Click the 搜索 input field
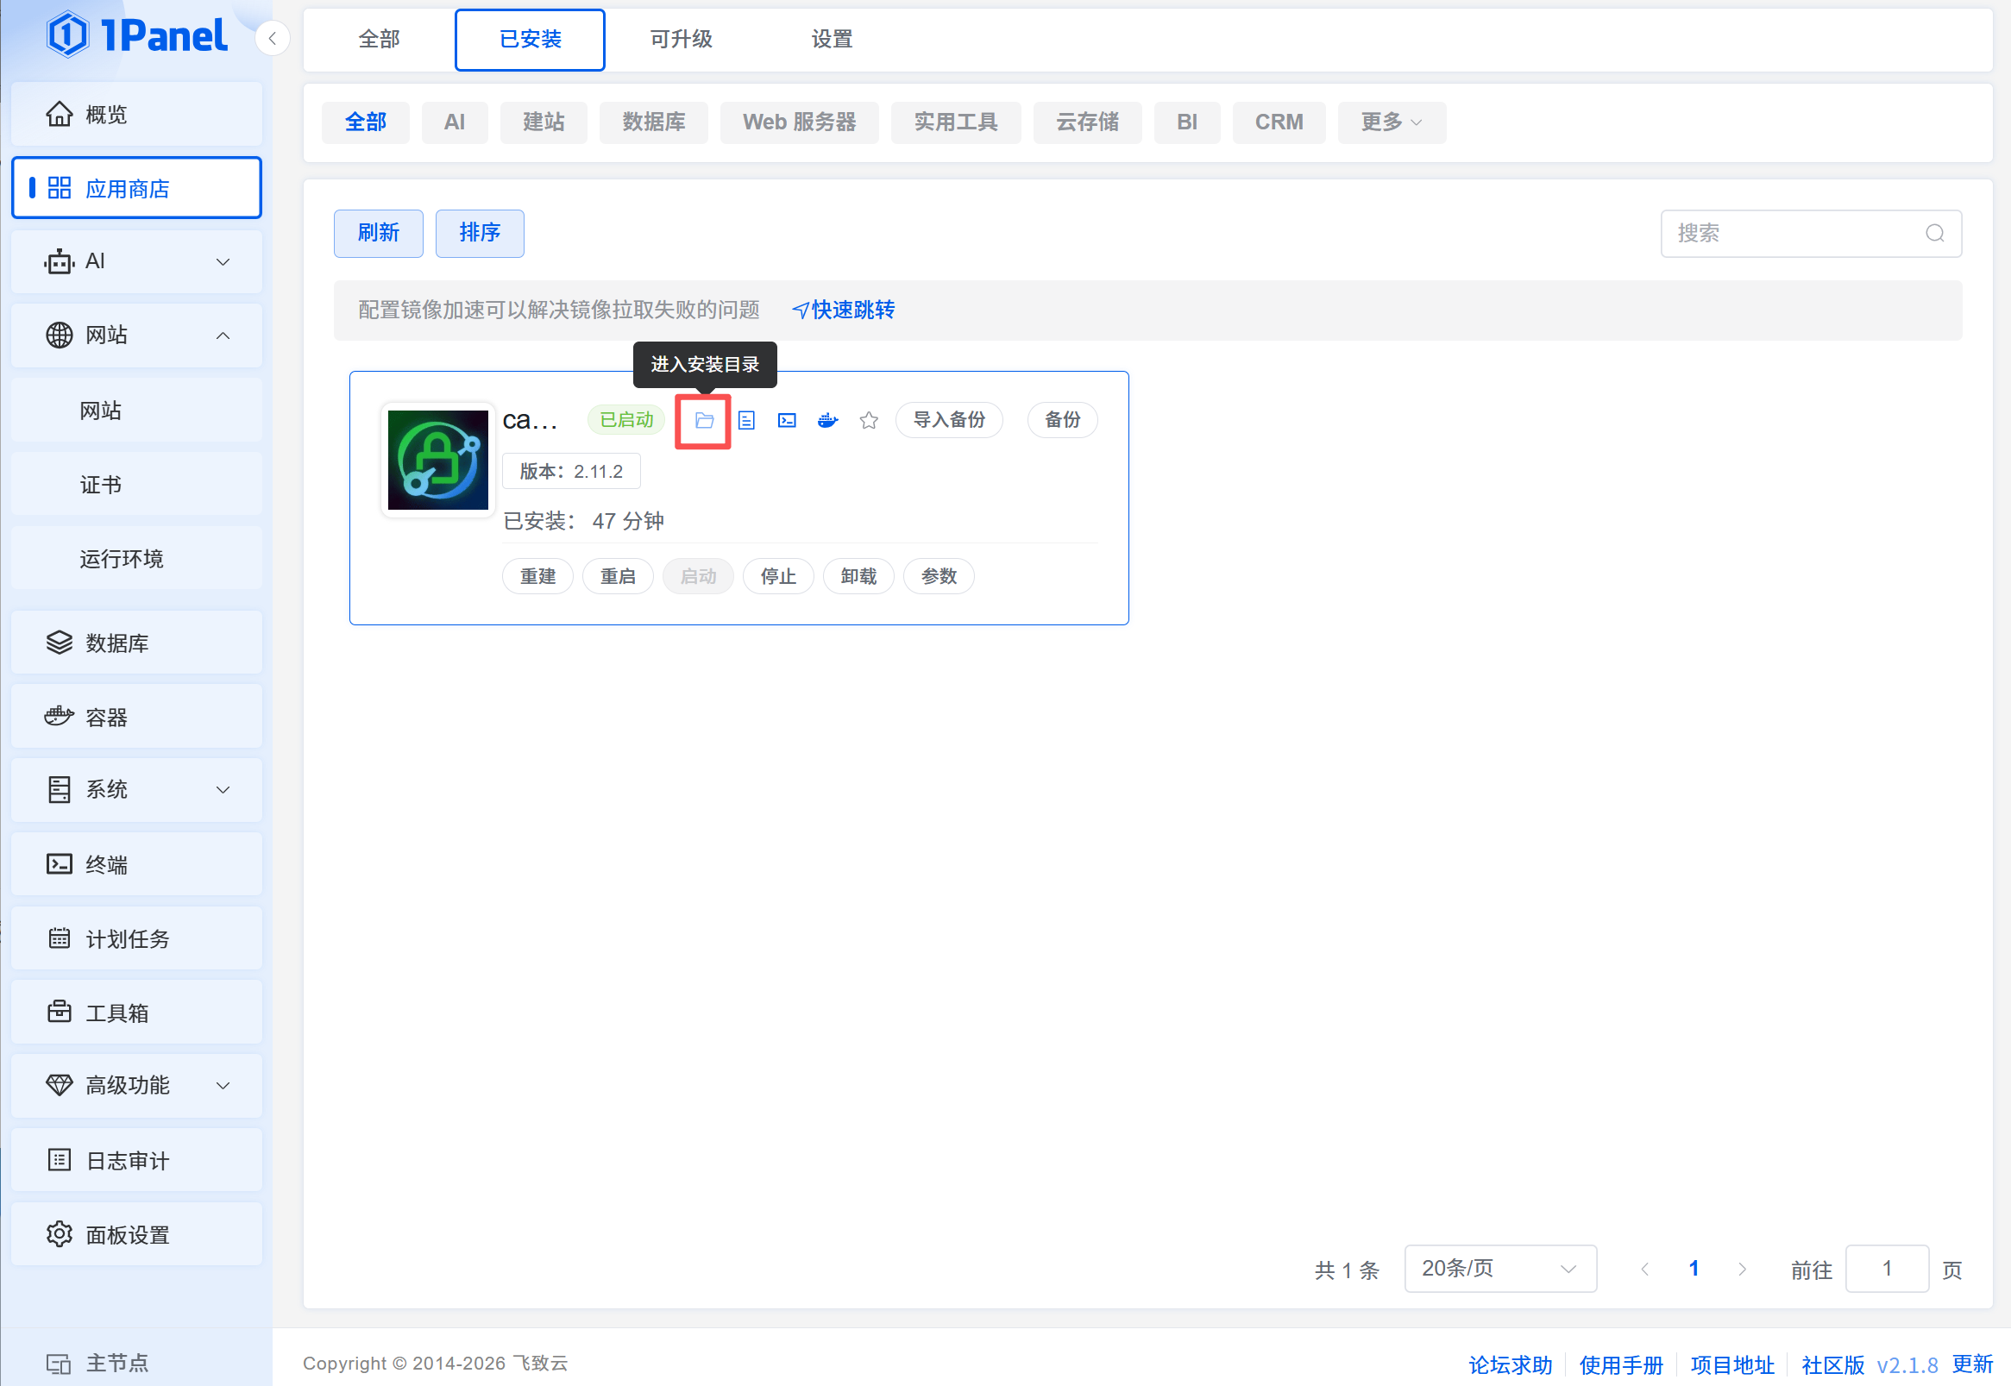 (1794, 234)
